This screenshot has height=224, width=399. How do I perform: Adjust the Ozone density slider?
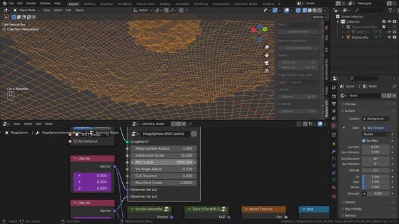click(375, 187)
